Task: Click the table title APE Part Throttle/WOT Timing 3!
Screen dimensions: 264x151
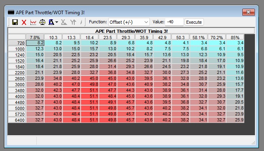Action: coord(131,31)
